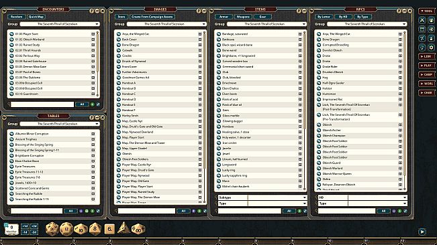This screenshot has height=245, width=437.
Task: Open link icon of Glowing dagger item
Action: click(219, 121)
